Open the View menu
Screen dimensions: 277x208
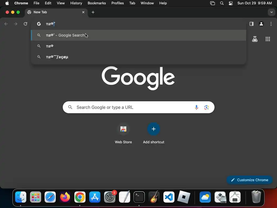[x=61, y=3]
